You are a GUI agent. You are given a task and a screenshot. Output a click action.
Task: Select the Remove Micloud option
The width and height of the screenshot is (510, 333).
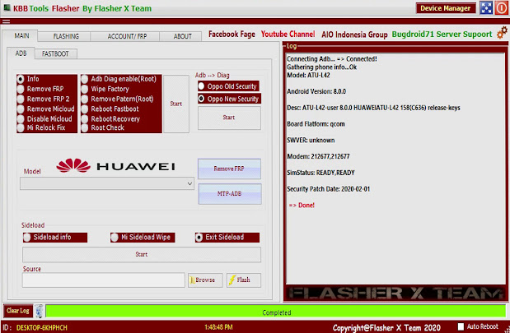(46, 109)
